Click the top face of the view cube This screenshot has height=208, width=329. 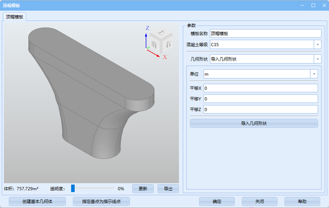tap(161, 33)
